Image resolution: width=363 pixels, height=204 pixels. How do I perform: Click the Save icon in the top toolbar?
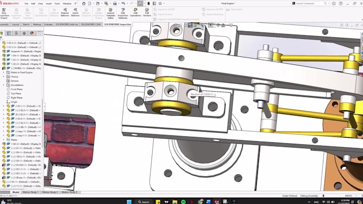pos(106,4)
